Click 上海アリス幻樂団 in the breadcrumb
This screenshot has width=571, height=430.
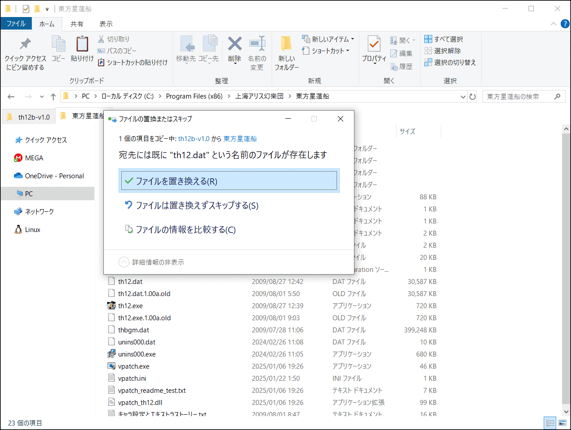click(260, 96)
